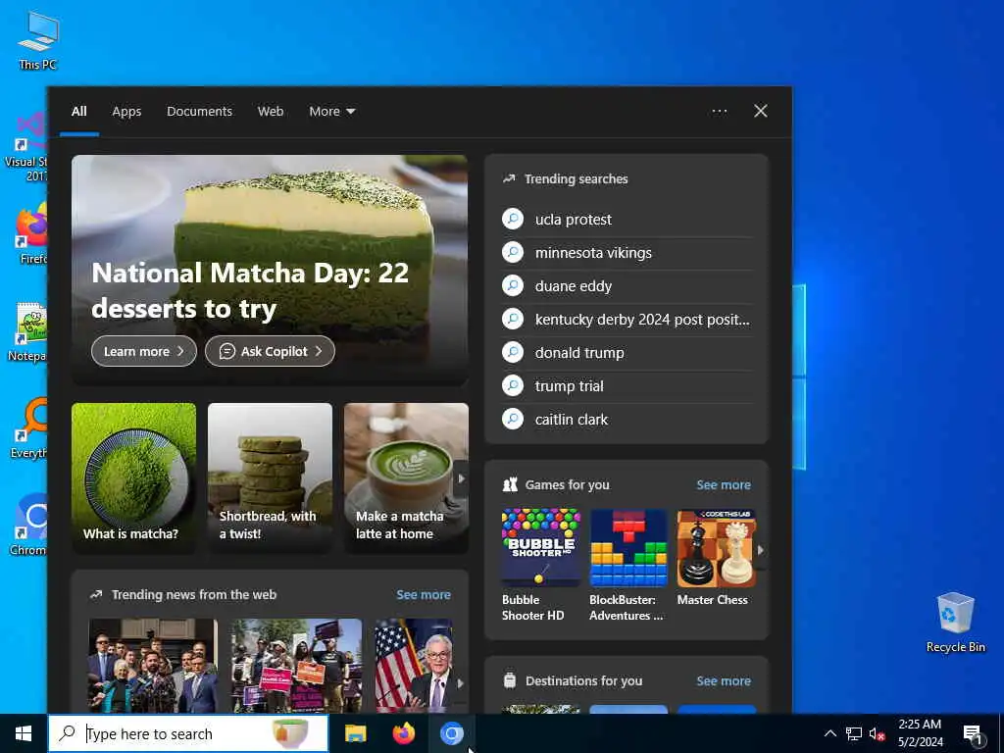Close the search panel with X
The image size is (1004, 753).
pyautogui.click(x=761, y=112)
